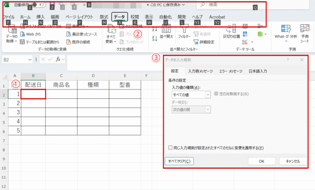The image size is (315, 190).
Task: Expand Data Validation dropdown arrow in ribbon
Action: click(x=252, y=42)
